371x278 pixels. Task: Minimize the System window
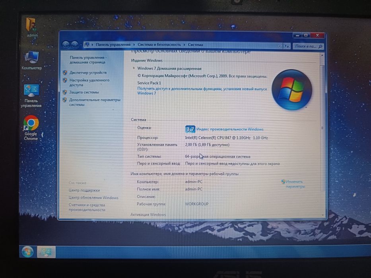pyautogui.click(x=298, y=35)
